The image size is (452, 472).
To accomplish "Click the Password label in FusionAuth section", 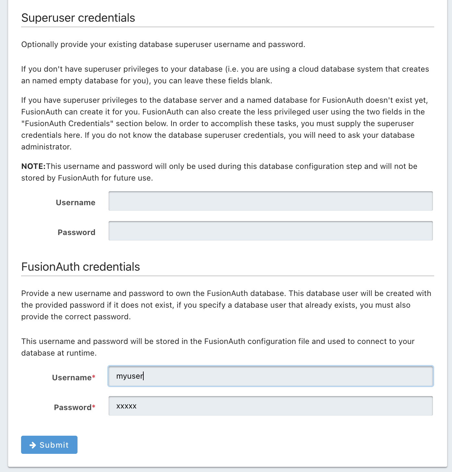I will pyautogui.click(x=72, y=407).
